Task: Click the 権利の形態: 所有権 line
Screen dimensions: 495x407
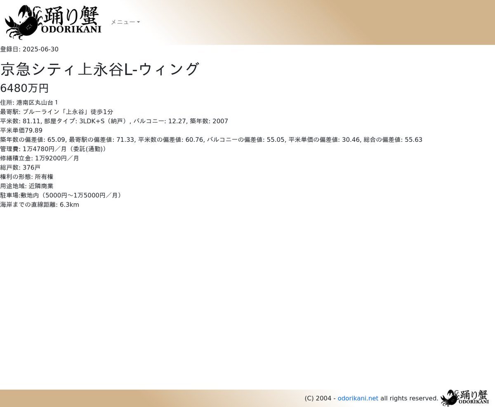Action: (x=27, y=177)
